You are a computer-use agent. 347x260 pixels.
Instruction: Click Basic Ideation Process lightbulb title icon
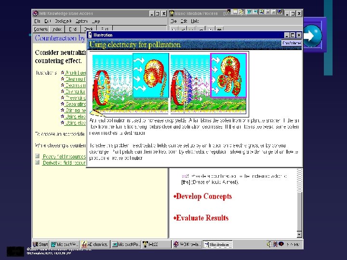[172, 13]
